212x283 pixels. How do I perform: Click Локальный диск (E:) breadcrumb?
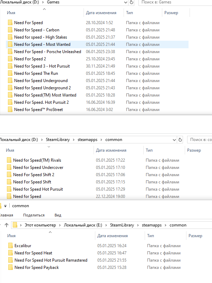(83, 225)
